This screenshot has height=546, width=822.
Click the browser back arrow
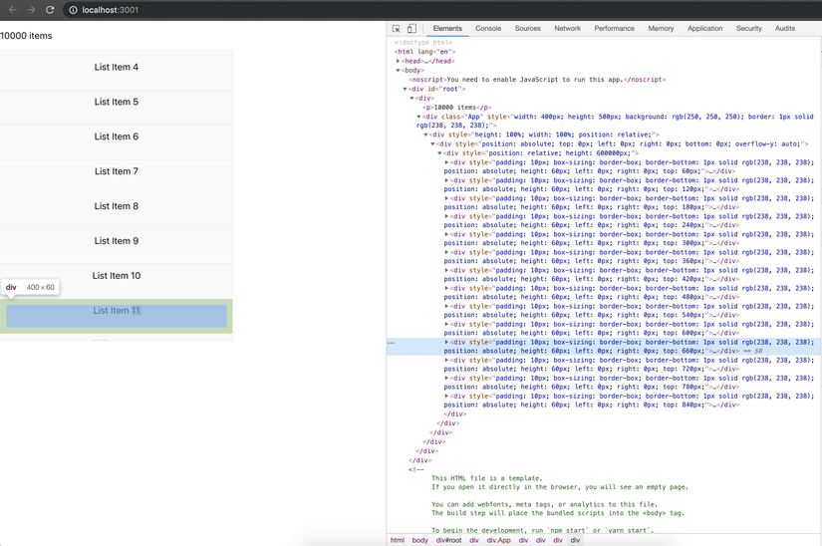13,10
